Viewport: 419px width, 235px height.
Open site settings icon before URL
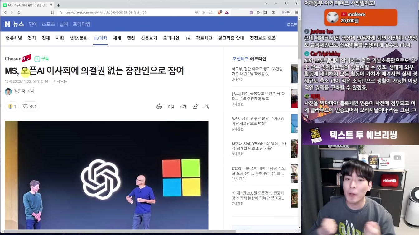coord(61,12)
